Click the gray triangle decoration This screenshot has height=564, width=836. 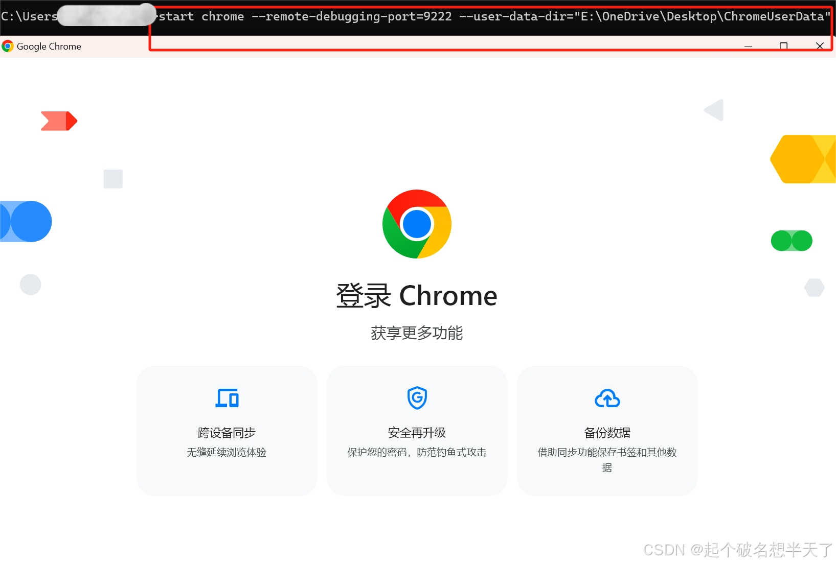tap(714, 110)
